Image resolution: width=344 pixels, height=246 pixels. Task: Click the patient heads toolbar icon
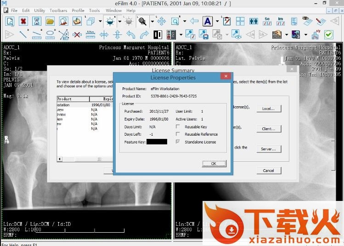pyautogui.click(x=64, y=21)
